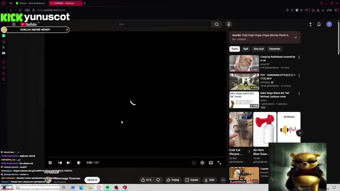
Task: Select the İzlenenler filter chip
Action: [x=275, y=49]
